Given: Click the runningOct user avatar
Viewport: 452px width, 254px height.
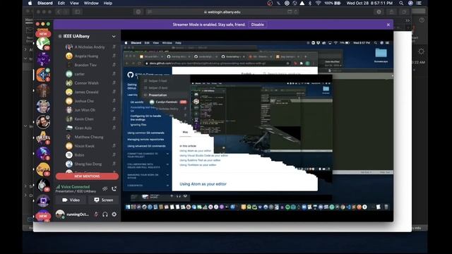Looking at the screenshot, I should [x=60, y=214].
